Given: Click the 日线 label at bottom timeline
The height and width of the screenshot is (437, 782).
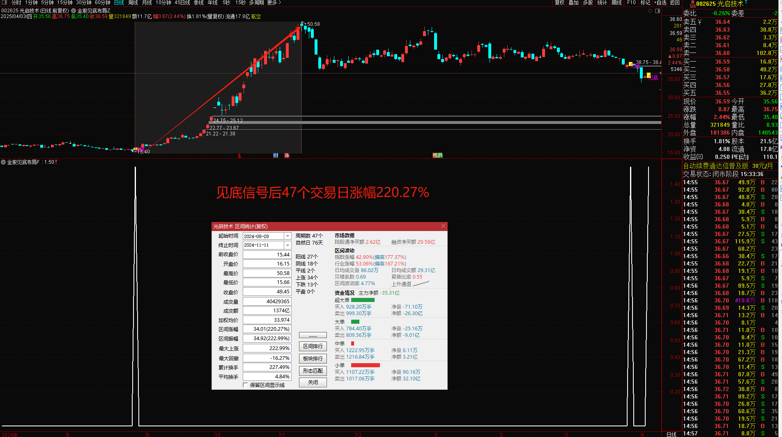Looking at the screenshot, I should coord(672,434).
